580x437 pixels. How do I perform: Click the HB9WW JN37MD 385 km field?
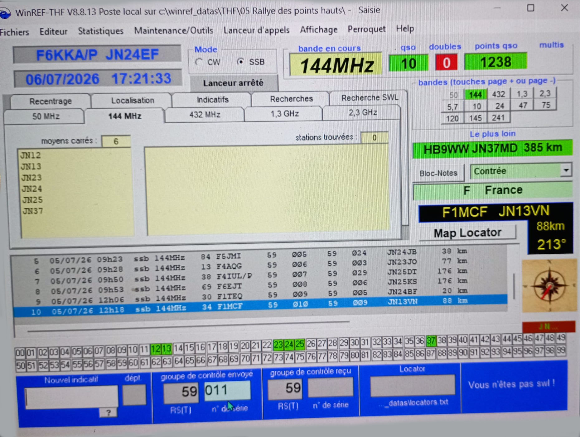[492, 148]
